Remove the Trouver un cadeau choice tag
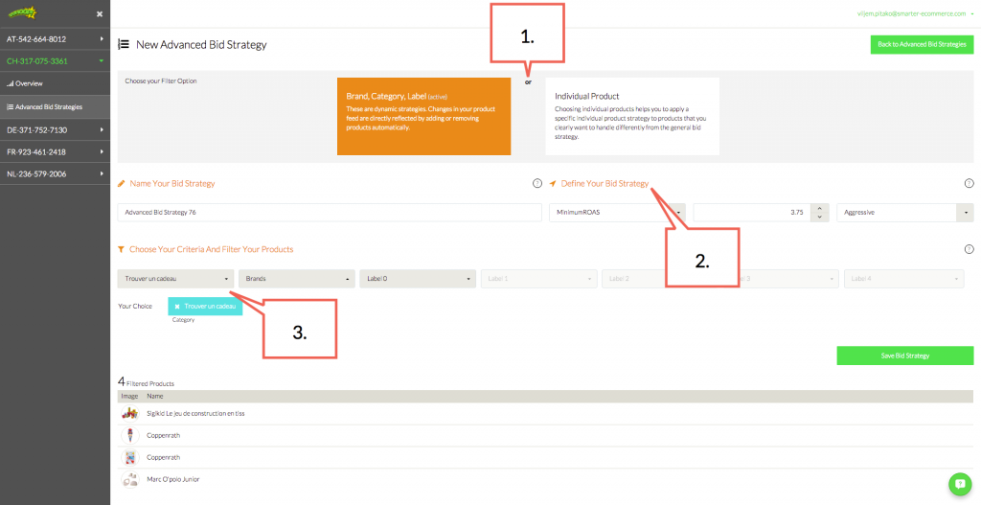This screenshot has height=505, width=981. point(177,307)
